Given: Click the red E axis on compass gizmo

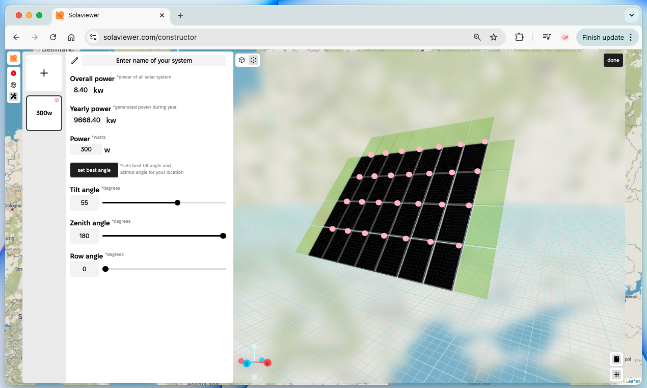Looking at the screenshot, I should point(267,363).
